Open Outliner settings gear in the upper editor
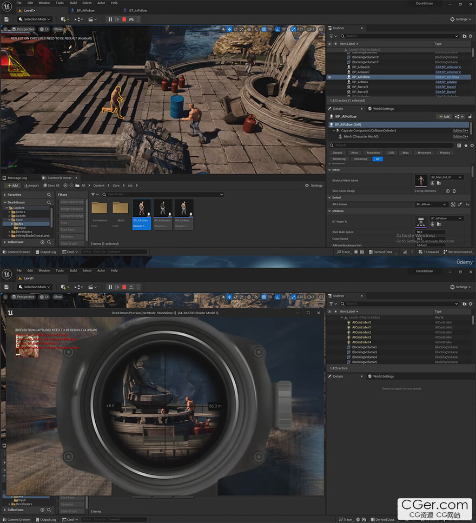The image size is (476, 523). [x=471, y=36]
